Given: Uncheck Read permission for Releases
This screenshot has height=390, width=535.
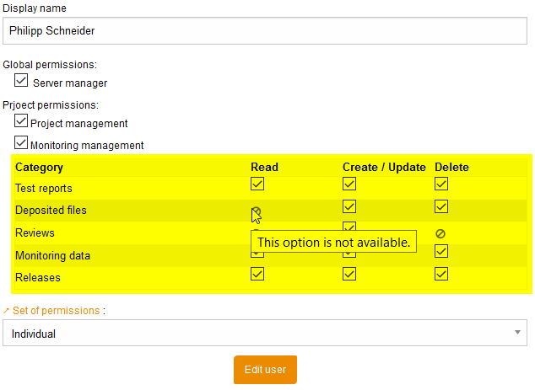Looking at the screenshot, I should 257,273.
